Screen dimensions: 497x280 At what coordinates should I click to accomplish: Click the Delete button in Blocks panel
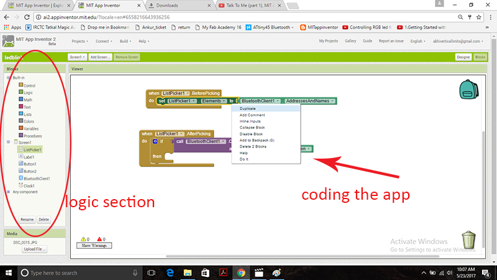[x=43, y=220]
